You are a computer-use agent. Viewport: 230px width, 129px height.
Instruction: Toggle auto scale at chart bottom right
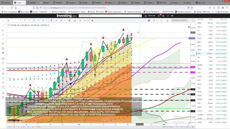[x=187, y=127]
